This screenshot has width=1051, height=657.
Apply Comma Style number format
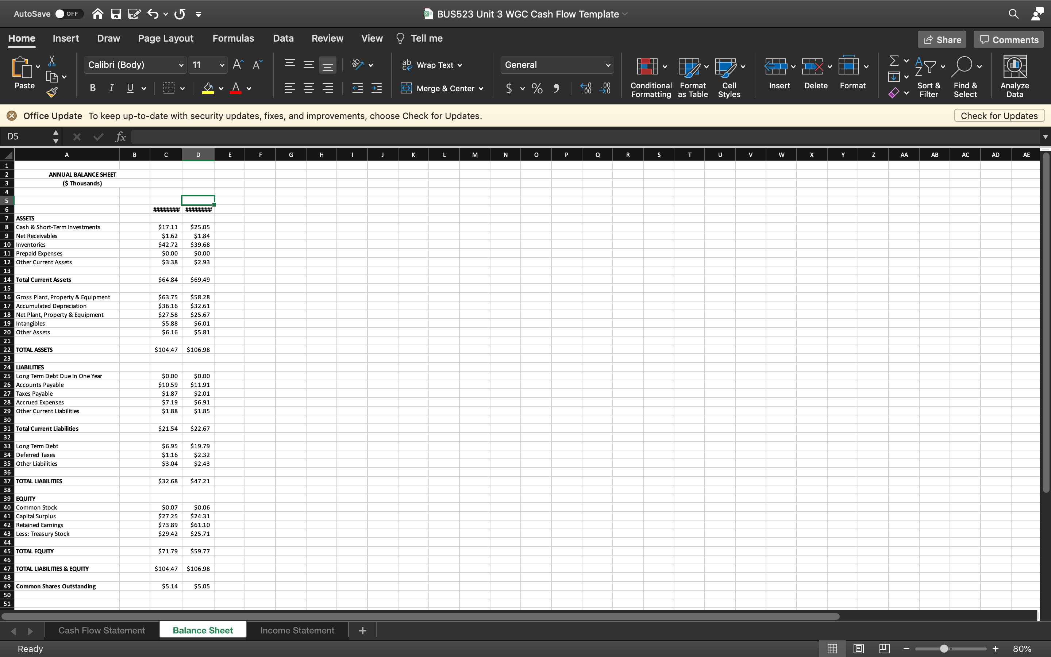pyautogui.click(x=556, y=89)
